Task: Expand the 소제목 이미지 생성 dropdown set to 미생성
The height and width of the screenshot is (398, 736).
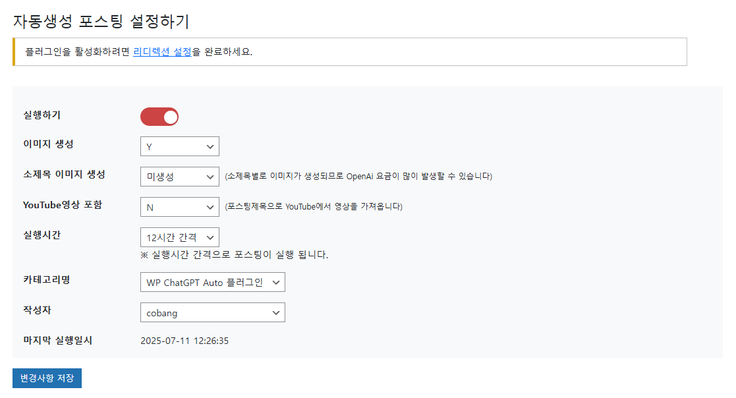Action: pos(180,177)
